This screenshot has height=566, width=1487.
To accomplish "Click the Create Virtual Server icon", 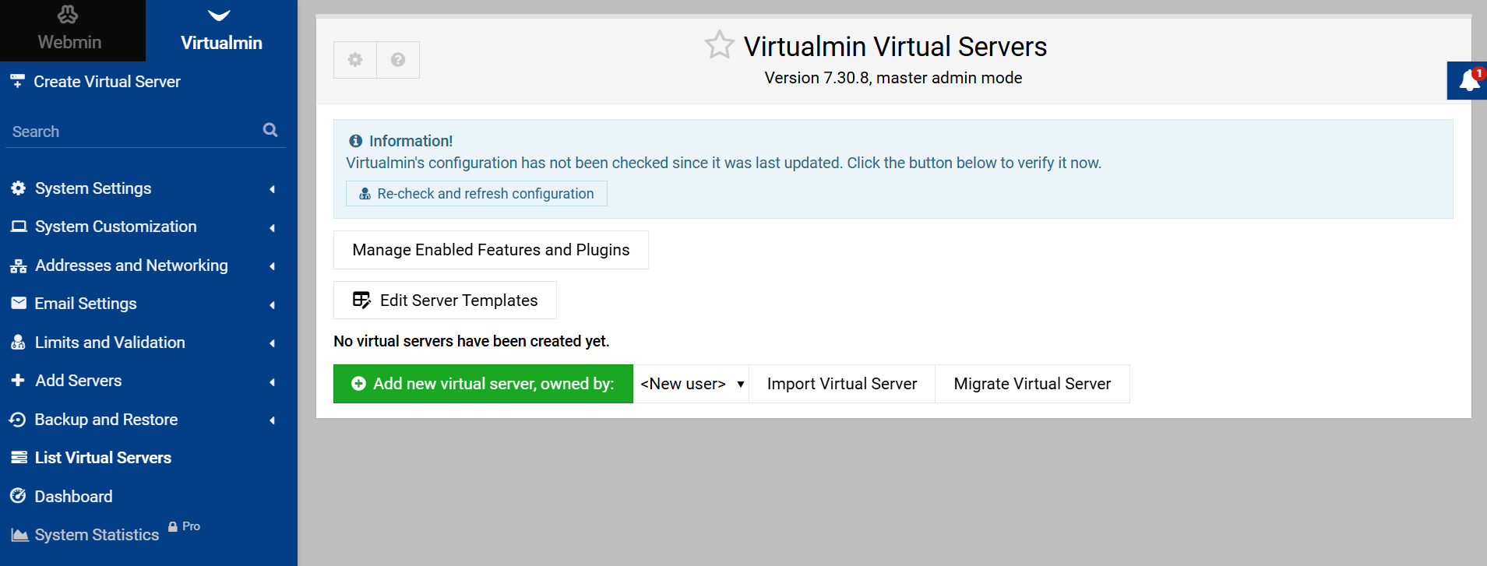I will point(17,81).
